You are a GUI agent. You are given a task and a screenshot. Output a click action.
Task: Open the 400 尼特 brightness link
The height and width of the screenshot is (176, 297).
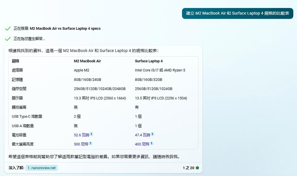pyautogui.click(x=142, y=144)
